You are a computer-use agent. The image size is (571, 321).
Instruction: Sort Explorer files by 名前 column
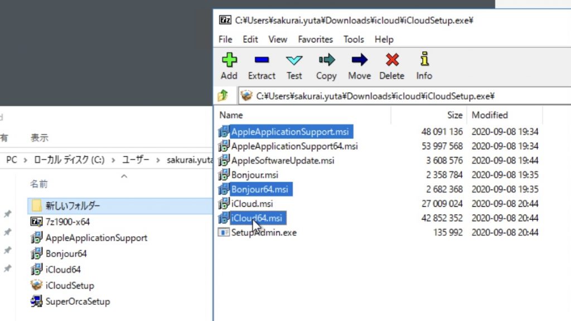tap(39, 184)
